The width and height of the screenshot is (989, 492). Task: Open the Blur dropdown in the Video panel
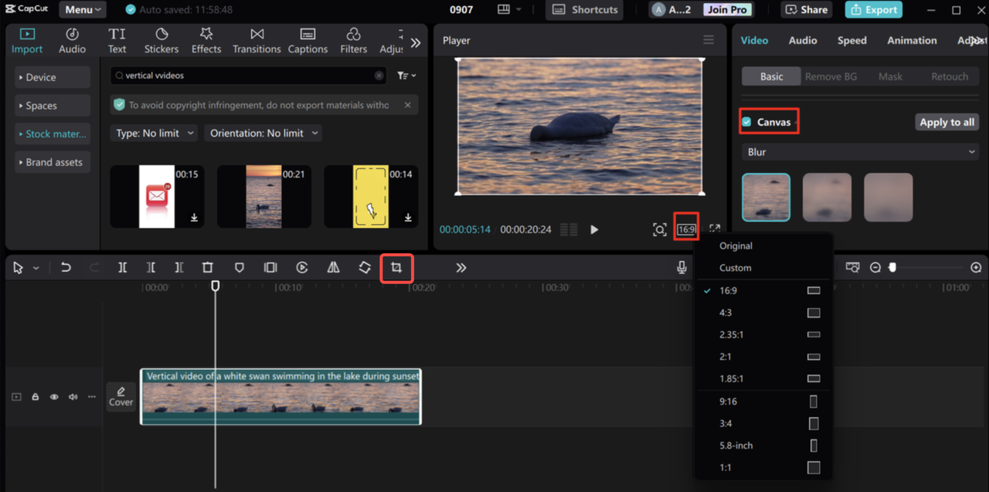coord(859,151)
